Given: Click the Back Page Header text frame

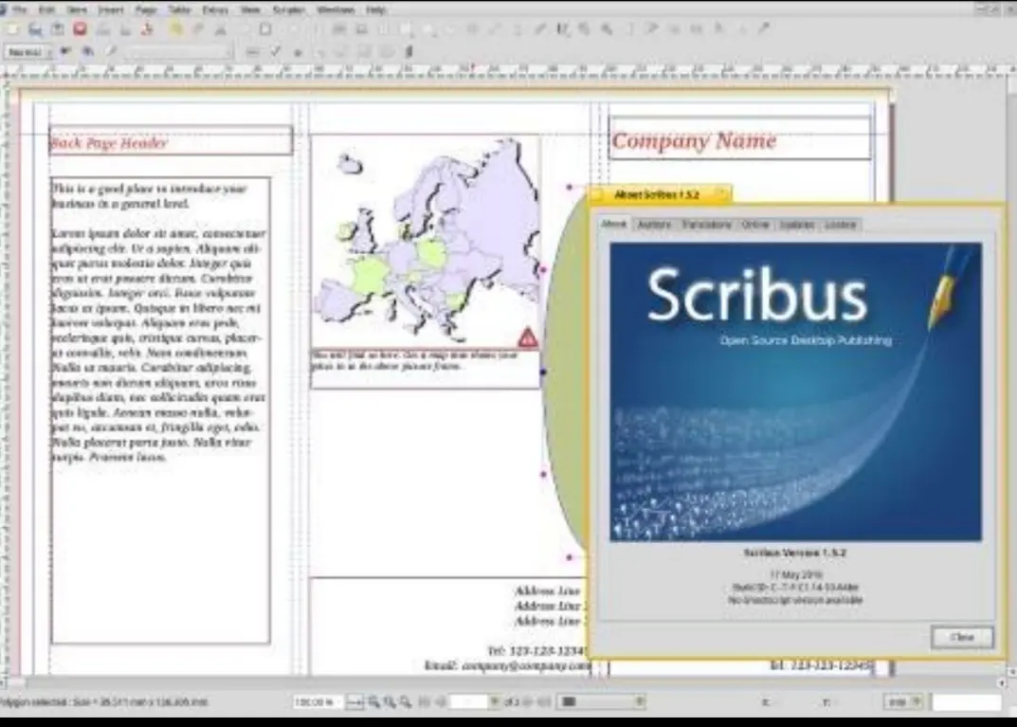Looking at the screenshot, I should point(171,140).
